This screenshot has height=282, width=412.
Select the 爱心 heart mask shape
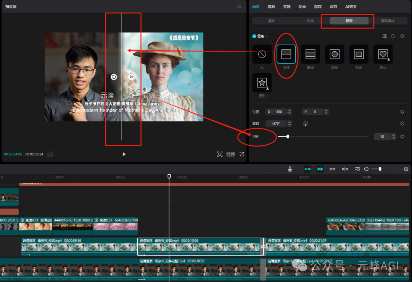[383, 54]
